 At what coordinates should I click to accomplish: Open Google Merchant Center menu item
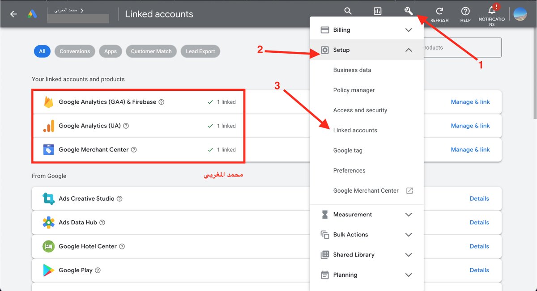pyautogui.click(x=367, y=191)
